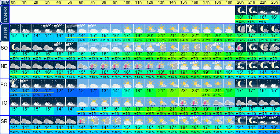Click the URA header label
Screen dimensions: 280x134
tap(4, 3)
